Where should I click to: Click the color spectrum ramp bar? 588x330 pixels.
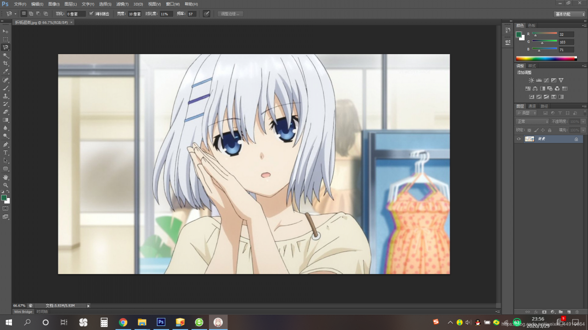coord(546,58)
